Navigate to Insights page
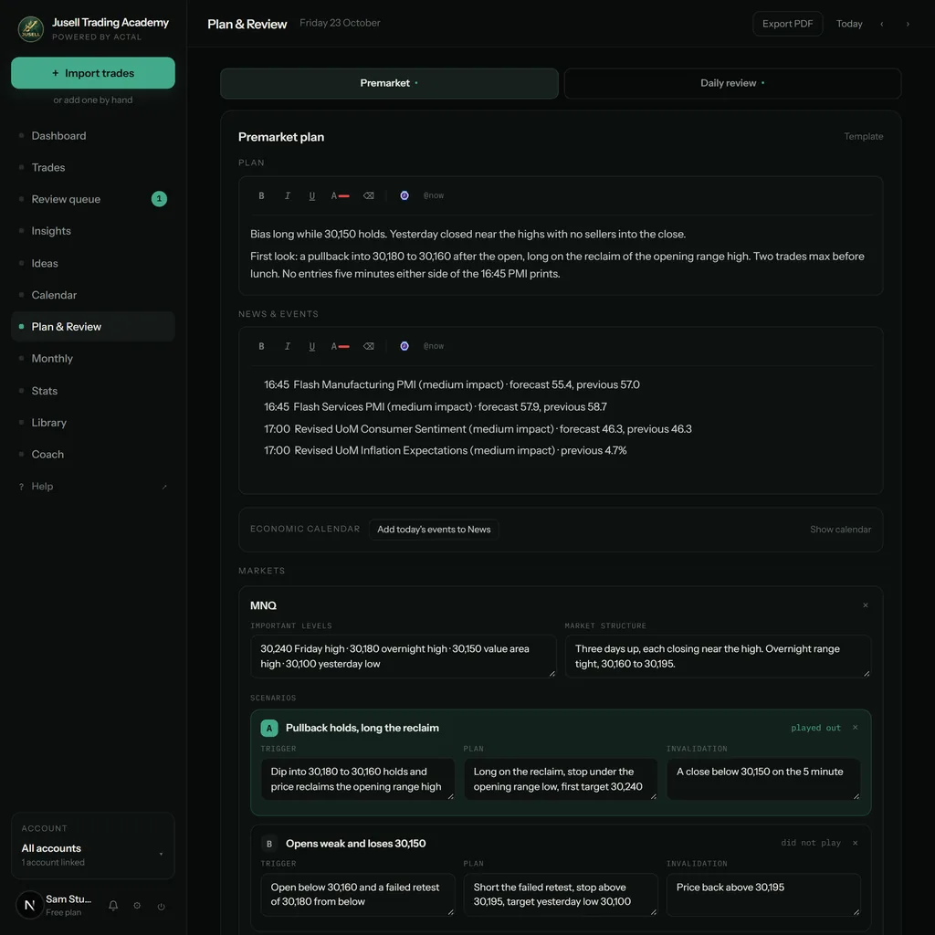 click(93, 231)
